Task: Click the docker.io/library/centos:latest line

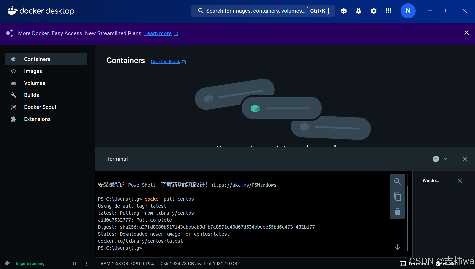Action: coord(140,241)
